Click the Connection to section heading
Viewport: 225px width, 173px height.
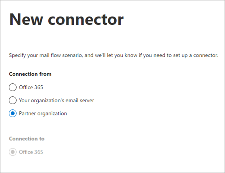pos(26,139)
